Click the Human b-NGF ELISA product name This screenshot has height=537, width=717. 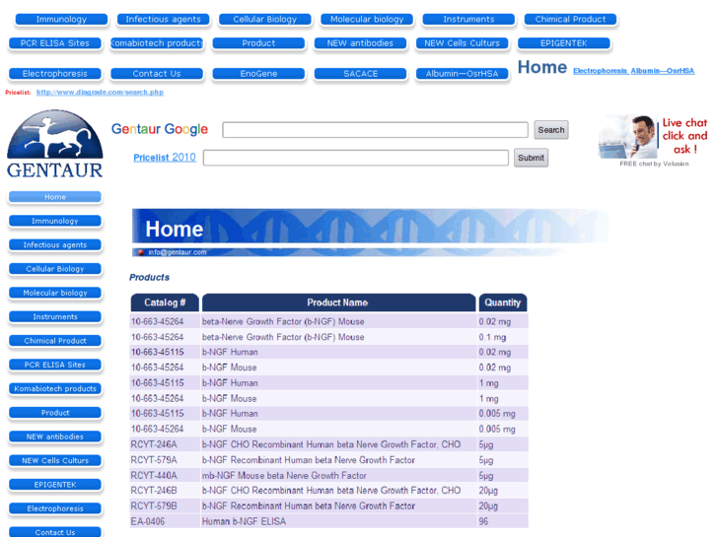pos(244,521)
